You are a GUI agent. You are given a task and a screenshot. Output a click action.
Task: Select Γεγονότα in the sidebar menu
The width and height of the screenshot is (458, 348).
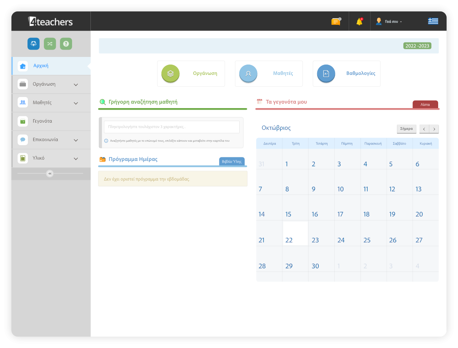[x=42, y=121]
